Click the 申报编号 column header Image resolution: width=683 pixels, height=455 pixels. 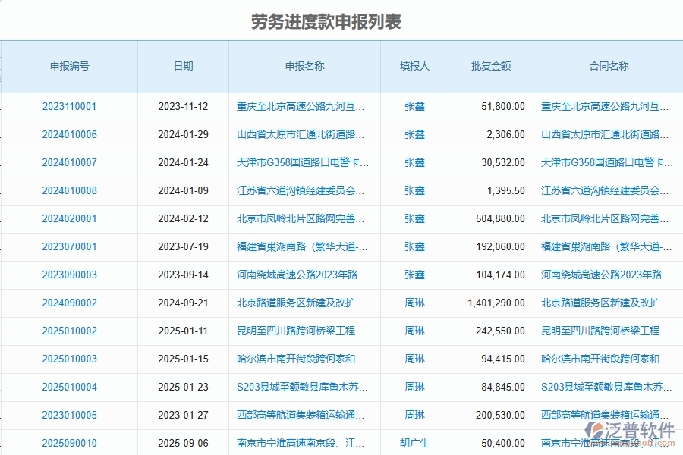tap(69, 66)
